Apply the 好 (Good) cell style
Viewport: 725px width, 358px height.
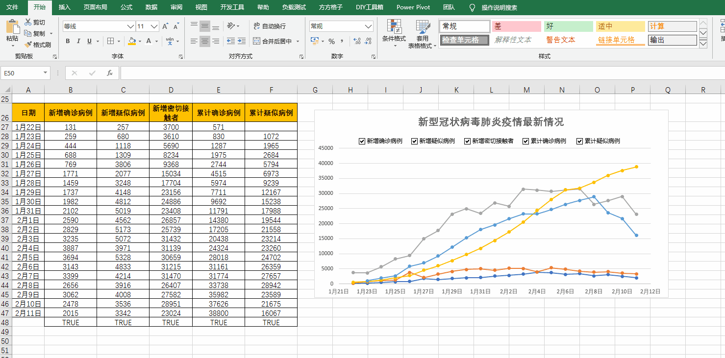pyautogui.click(x=569, y=26)
